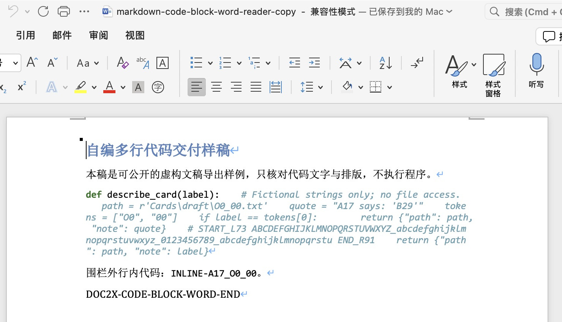This screenshot has width=562, height=322.
Task: Switch to the 邮件 tab
Action: [62, 36]
